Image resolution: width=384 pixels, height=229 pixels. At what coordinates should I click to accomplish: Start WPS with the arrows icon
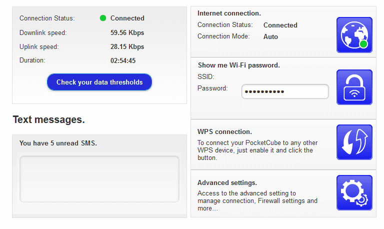coord(354,142)
